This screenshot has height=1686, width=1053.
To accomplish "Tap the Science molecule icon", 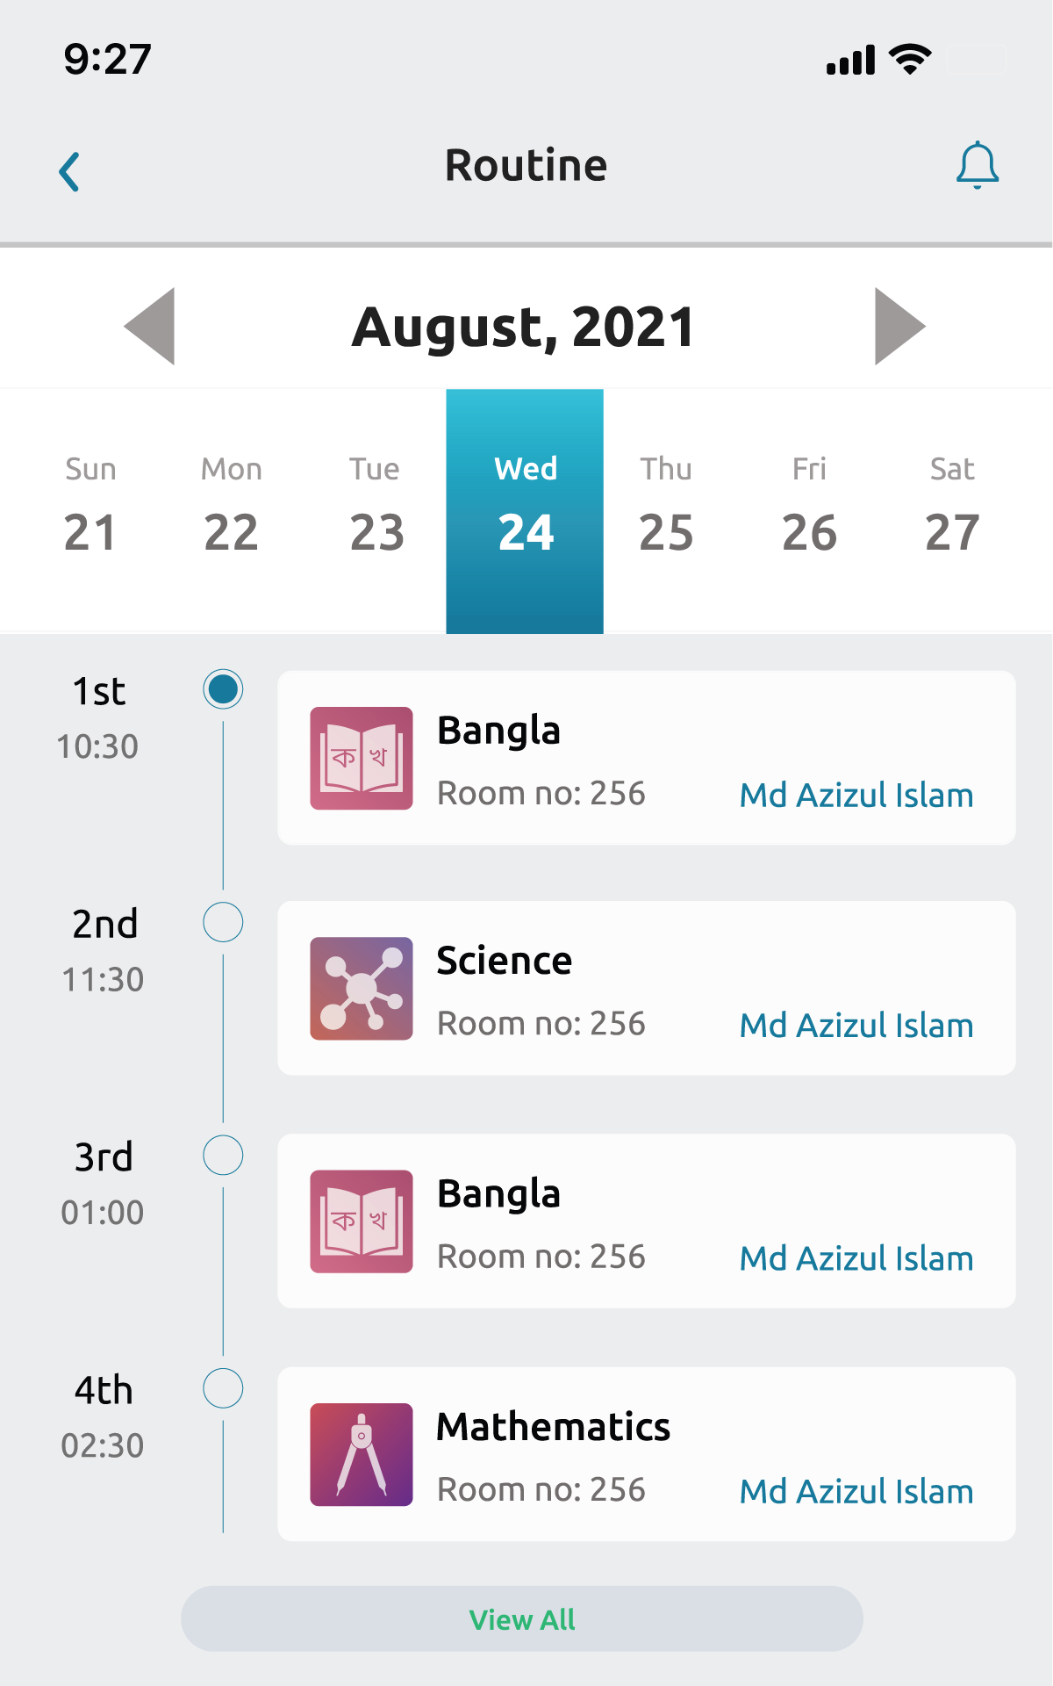I will click(x=362, y=988).
